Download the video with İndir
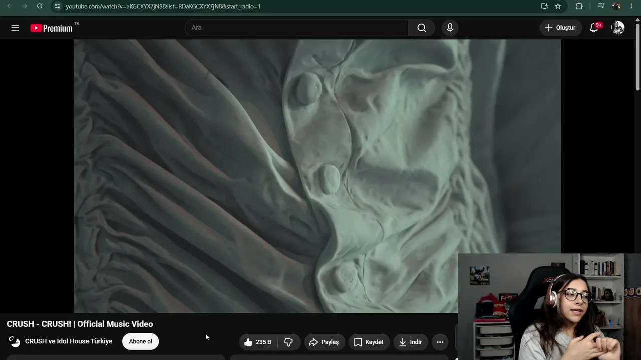This screenshot has width=641, height=360. click(x=411, y=342)
